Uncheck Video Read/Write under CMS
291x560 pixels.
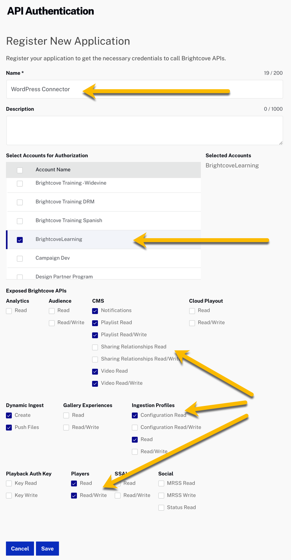95,383
